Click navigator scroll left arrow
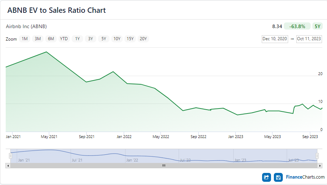This screenshot has height=185, width=327. (x=8, y=166)
